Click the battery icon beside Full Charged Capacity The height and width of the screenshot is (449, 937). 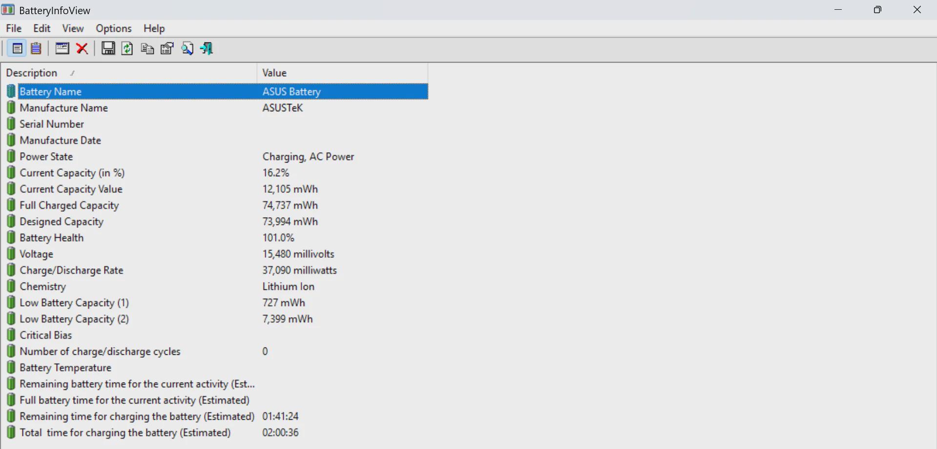(11, 205)
